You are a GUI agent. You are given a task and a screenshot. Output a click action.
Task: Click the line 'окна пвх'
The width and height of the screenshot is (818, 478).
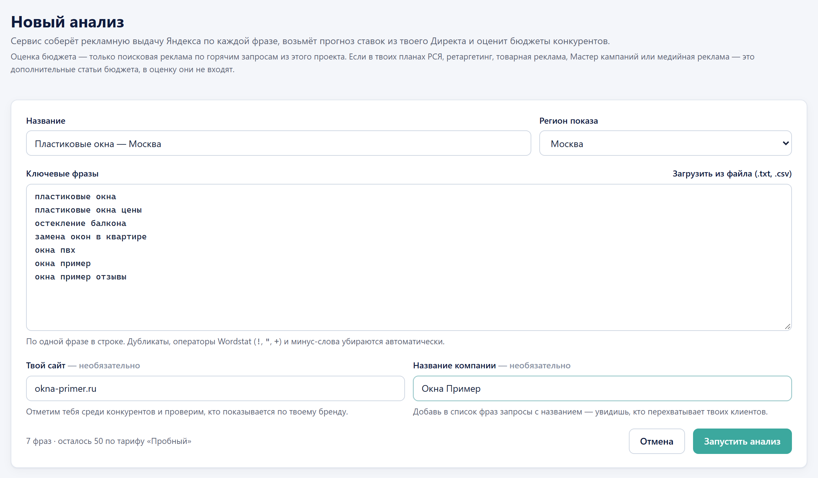[55, 250]
